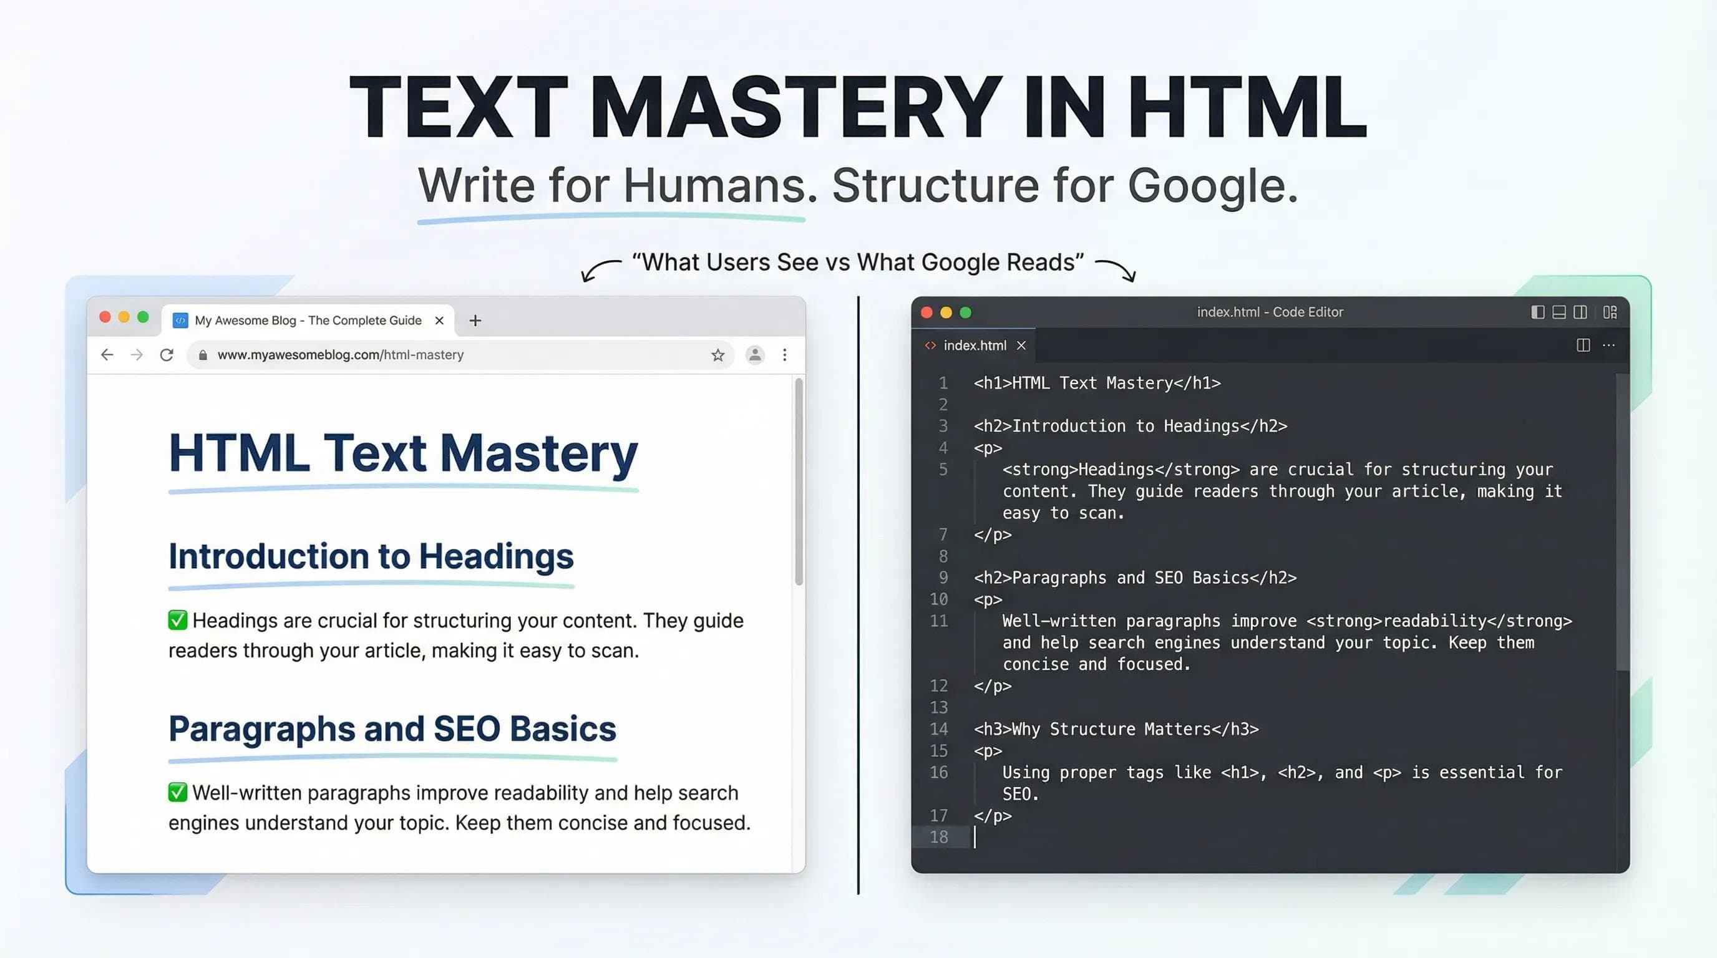Click the reload page icon
1717x958 pixels.
[167, 354]
